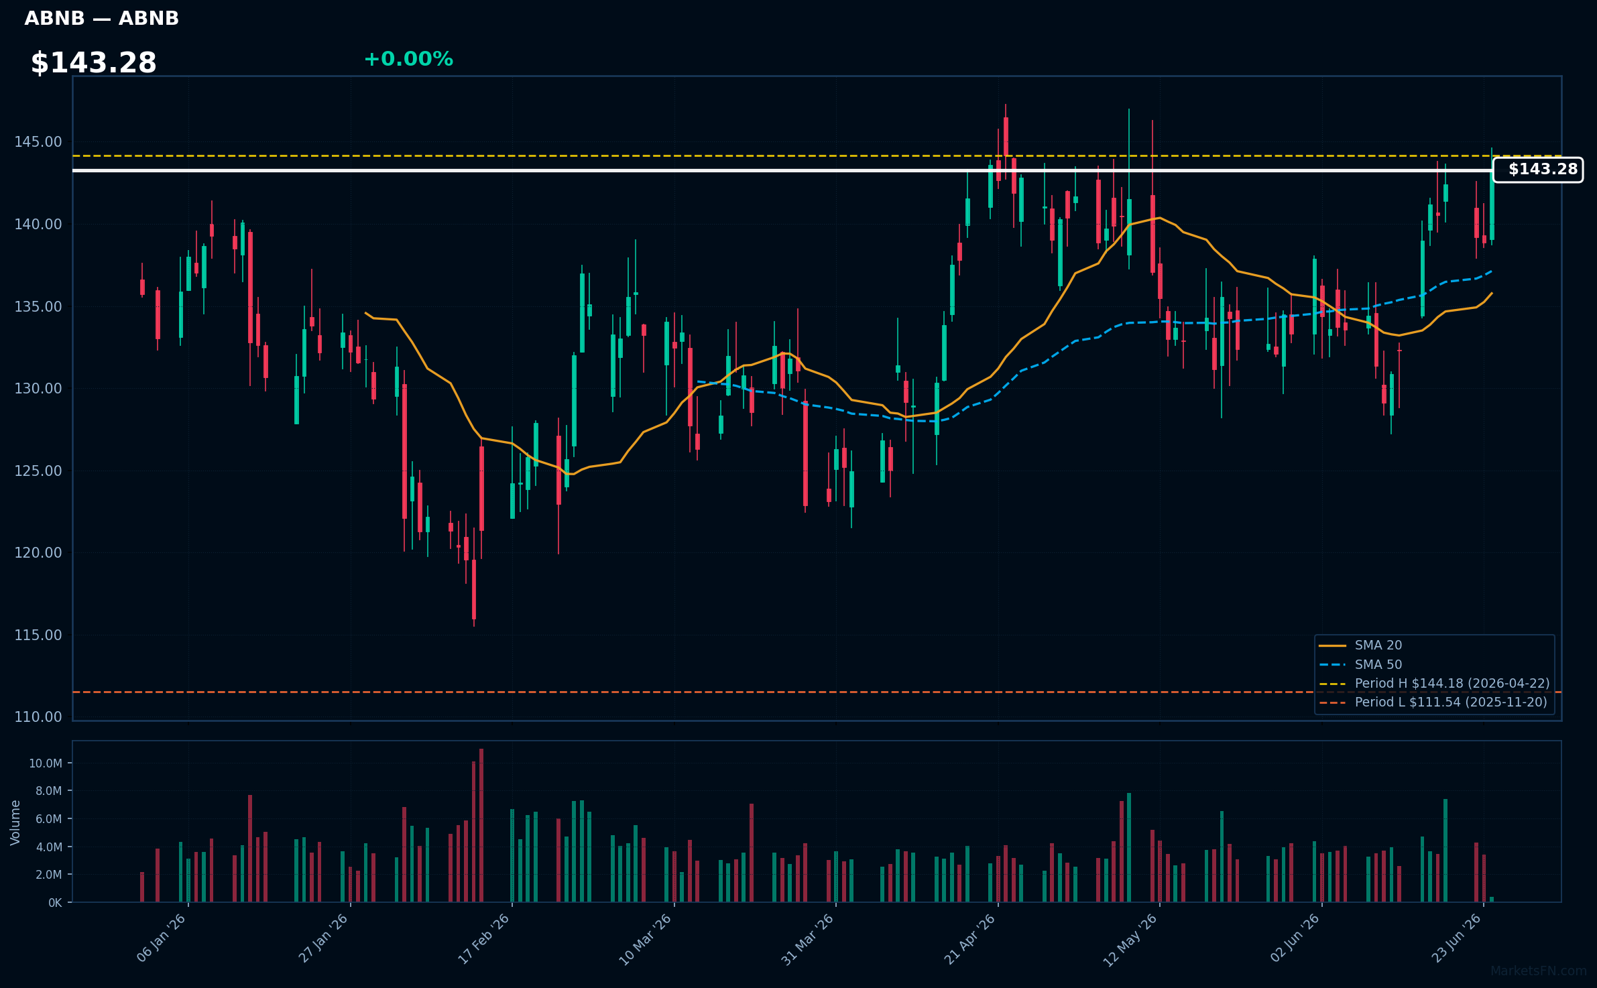Click the 120.00 price axis label
This screenshot has height=988, width=1597.
coord(38,553)
